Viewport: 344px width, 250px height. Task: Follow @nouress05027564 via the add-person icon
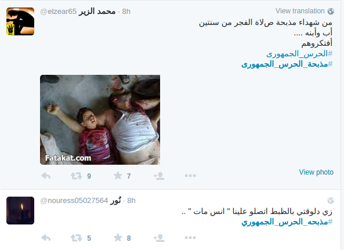159,238
